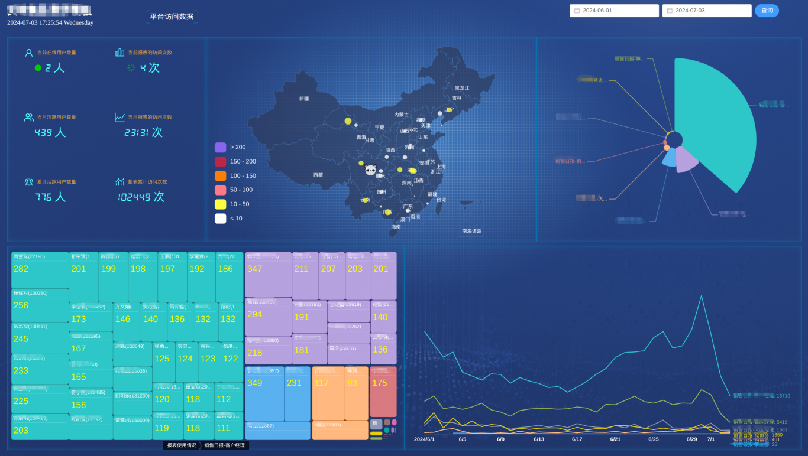The image size is (808, 456).
Task: Click the 西藏 label on the map
Action: 318,175
